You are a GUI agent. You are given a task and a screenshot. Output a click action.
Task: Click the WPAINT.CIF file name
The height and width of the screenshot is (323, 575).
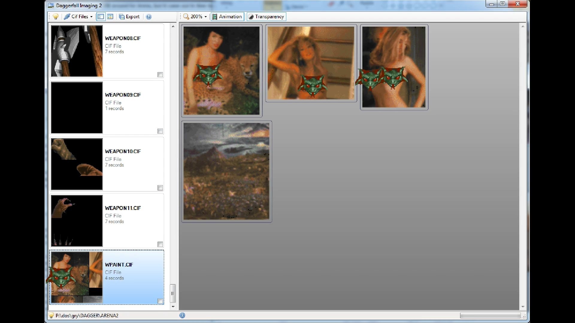pos(119,265)
